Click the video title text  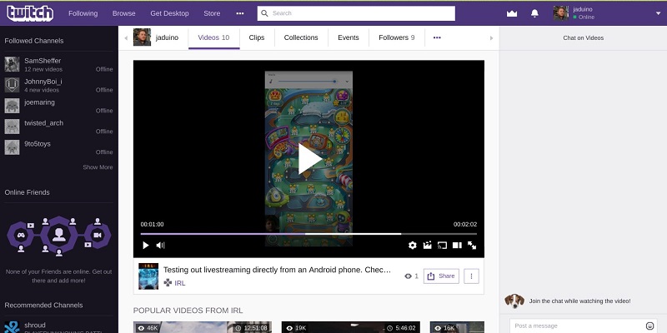pos(277,270)
